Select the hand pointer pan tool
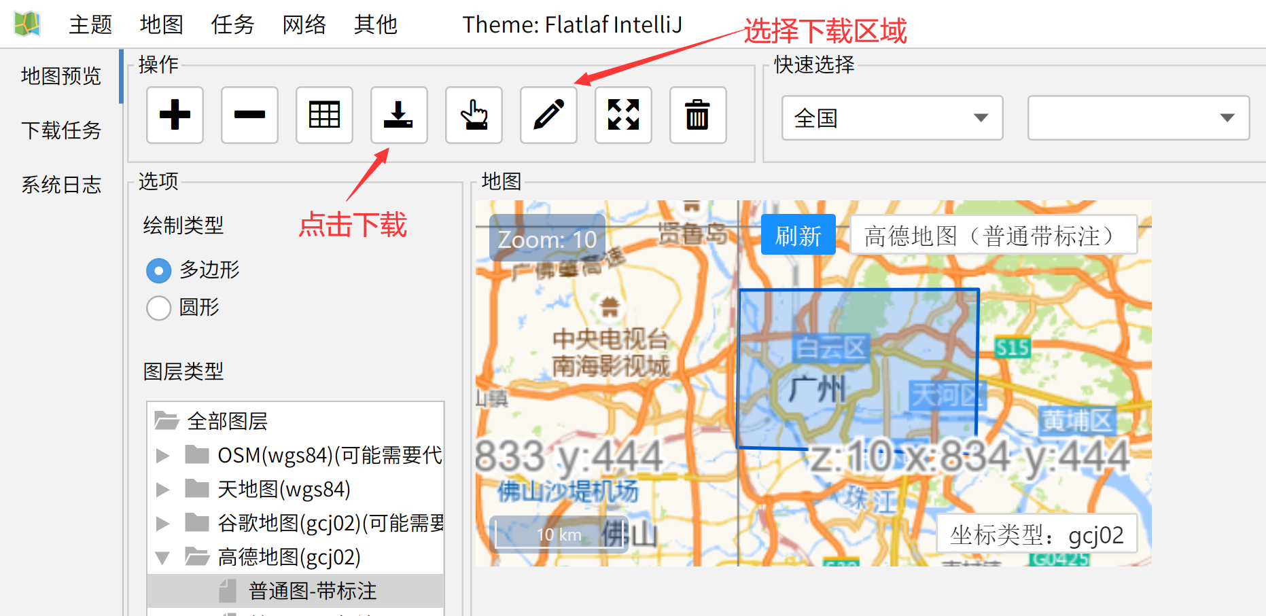Image resolution: width=1266 pixels, height=616 pixels. point(474,115)
